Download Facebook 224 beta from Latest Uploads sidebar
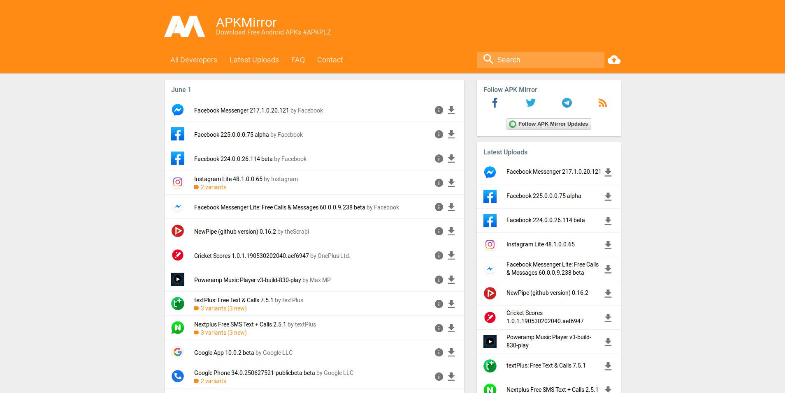This screenshot has height=393, width=785. 608,221
